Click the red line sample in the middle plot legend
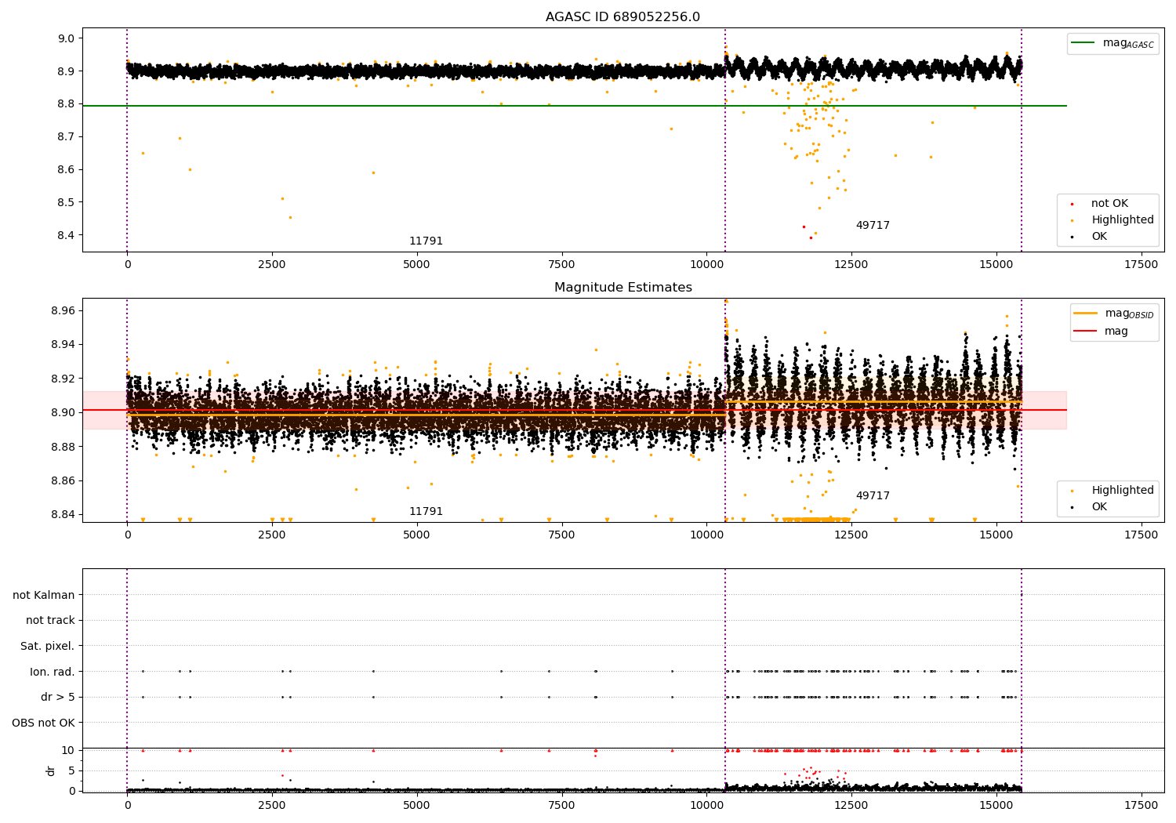Viewport: 1176px width, 823px height. click(1086, 332)
